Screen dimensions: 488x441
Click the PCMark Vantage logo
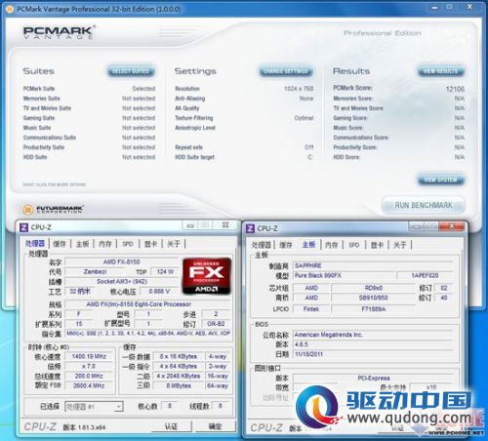click(59, 32)
